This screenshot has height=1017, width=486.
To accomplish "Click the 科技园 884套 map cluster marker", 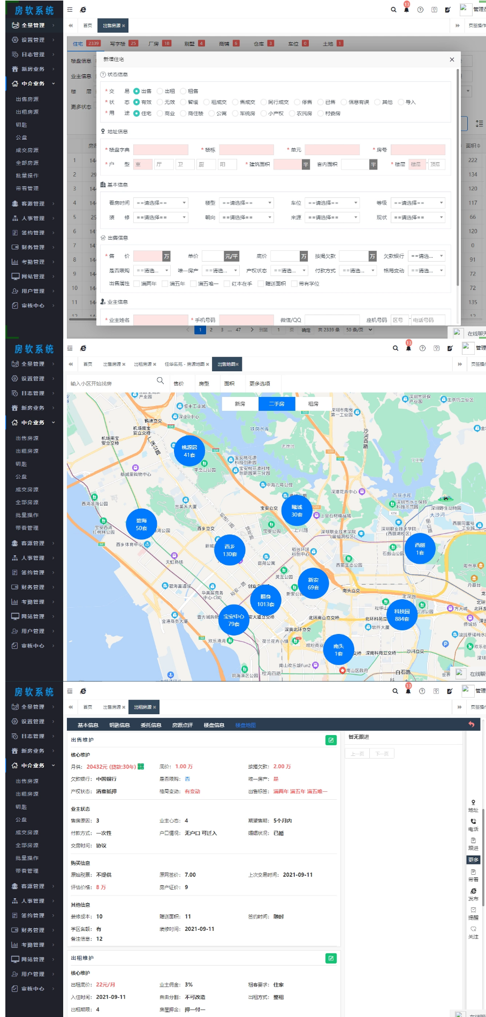I will [402, 615].
